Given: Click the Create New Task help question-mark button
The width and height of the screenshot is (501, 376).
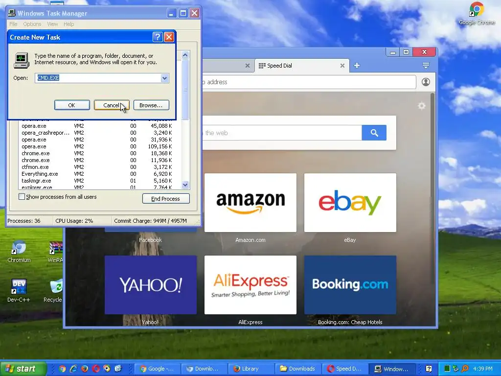Looking at the screenshot, I should click(x=158, y=37).
